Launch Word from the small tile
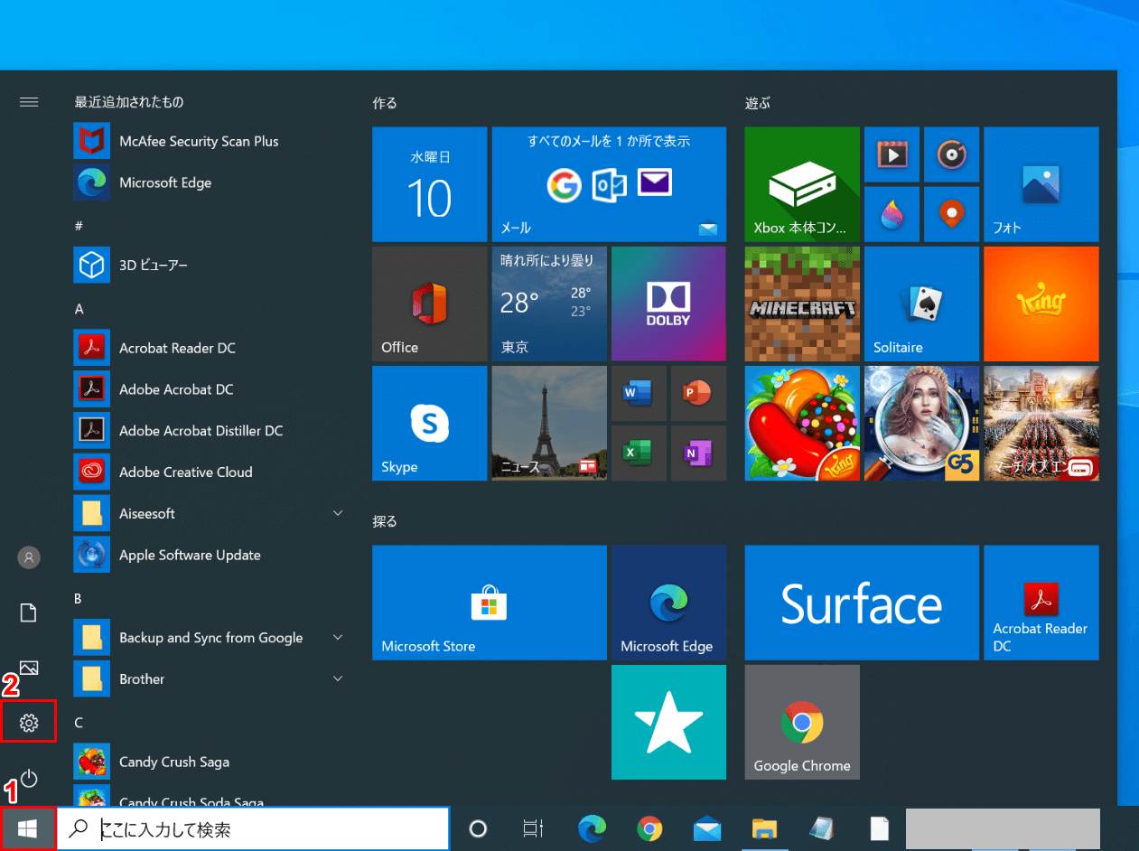1139x851 pixels. 639,393
